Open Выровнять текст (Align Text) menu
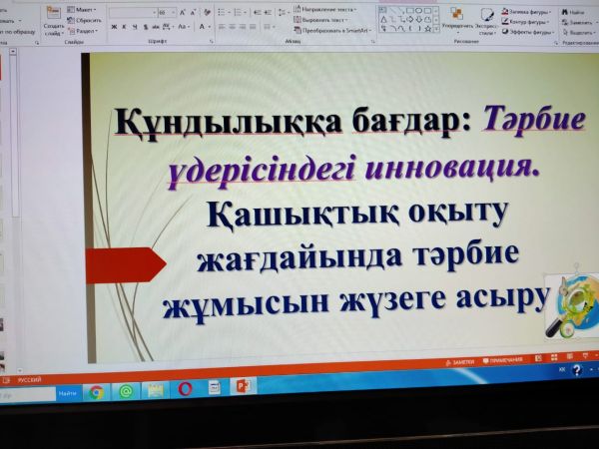 [x=320, y=20]
